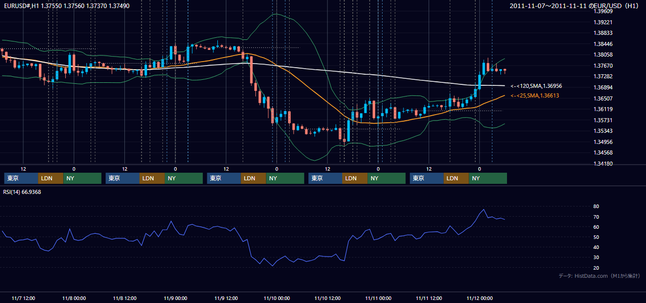This screenshot has width=646, height=303.
Task: Click price axis value 1.39221
Action: [603, 22]
